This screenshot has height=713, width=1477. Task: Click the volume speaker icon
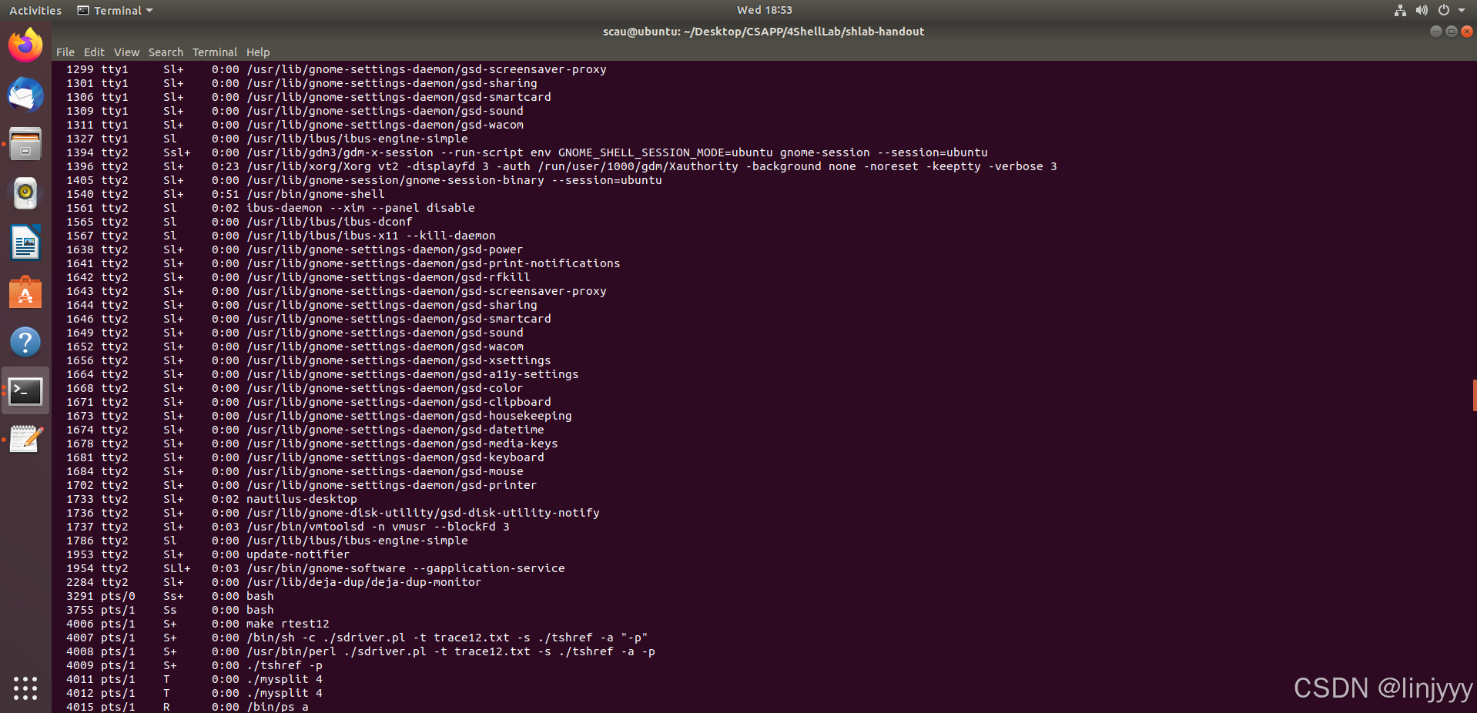coord(1422,10)
